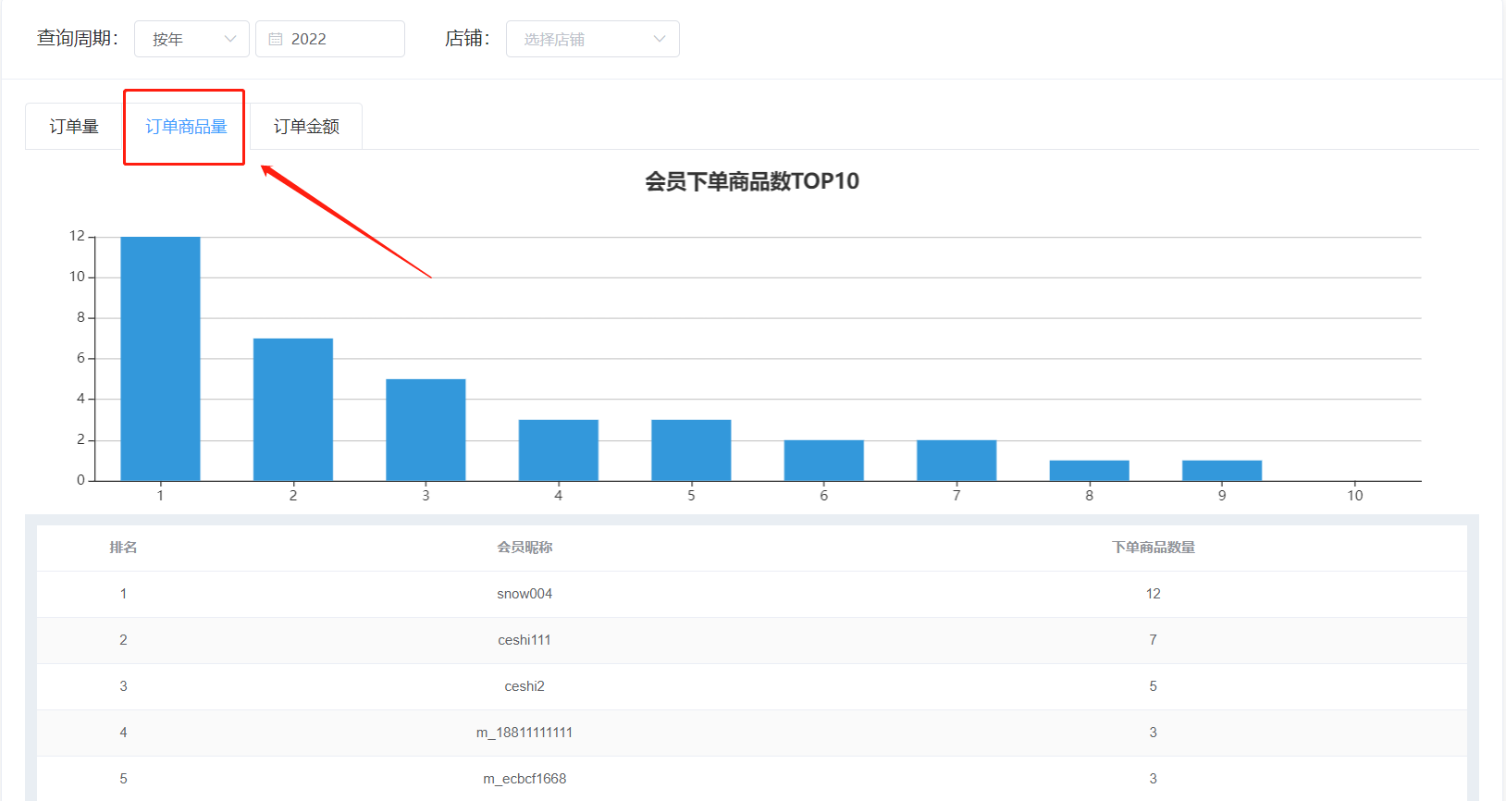Click the calendar icon in year field
Viewport: 1506px width, 801px height.
[x=276, y=39]
